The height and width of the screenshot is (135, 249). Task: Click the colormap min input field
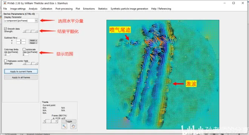pos(7,55)
